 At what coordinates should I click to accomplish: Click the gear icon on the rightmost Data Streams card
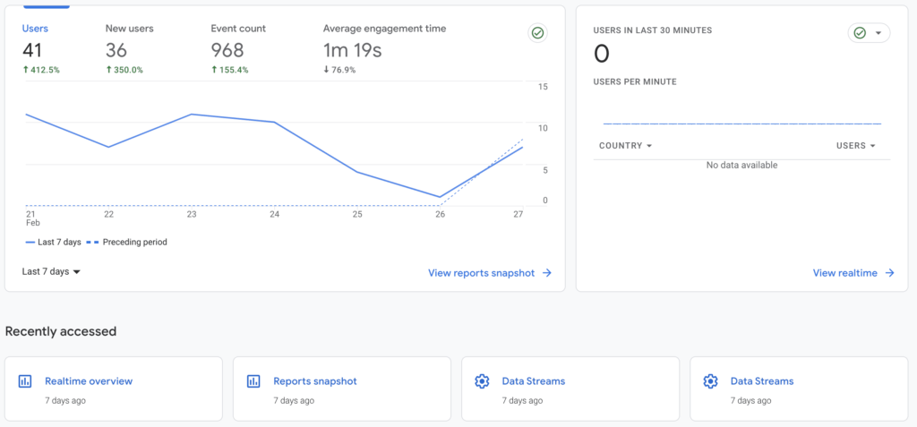point(710,381)
